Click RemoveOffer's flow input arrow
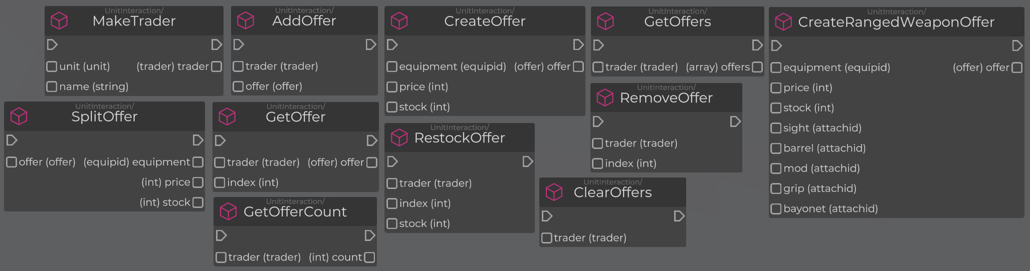1030x271 pixels. click(598, 121)
